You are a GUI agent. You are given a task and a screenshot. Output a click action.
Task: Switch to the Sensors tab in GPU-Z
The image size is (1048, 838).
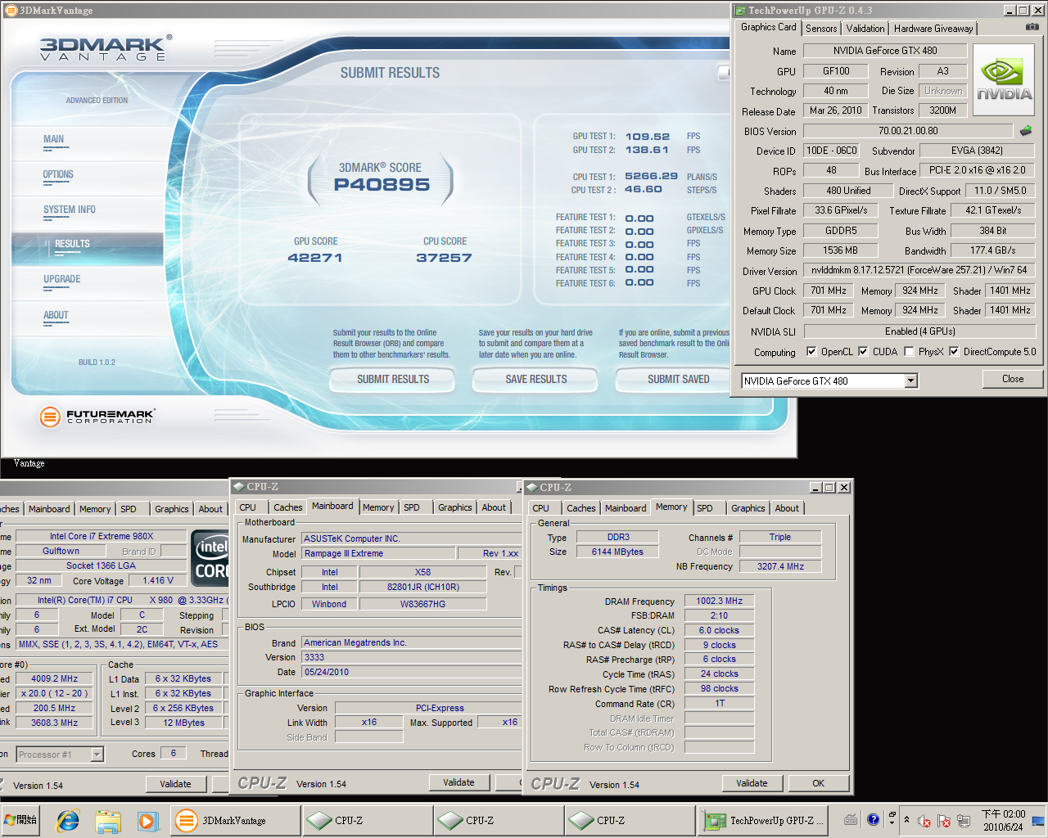(821, 28)
